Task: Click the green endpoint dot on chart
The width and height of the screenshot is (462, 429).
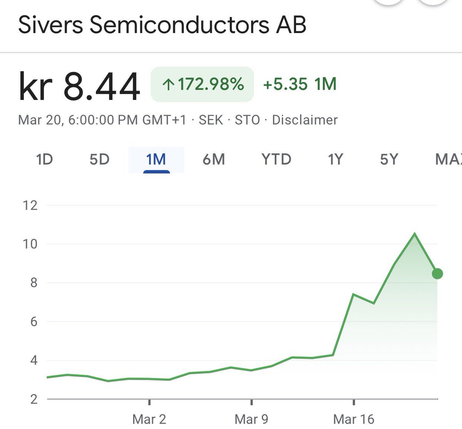Action: [x=437, y=274]
